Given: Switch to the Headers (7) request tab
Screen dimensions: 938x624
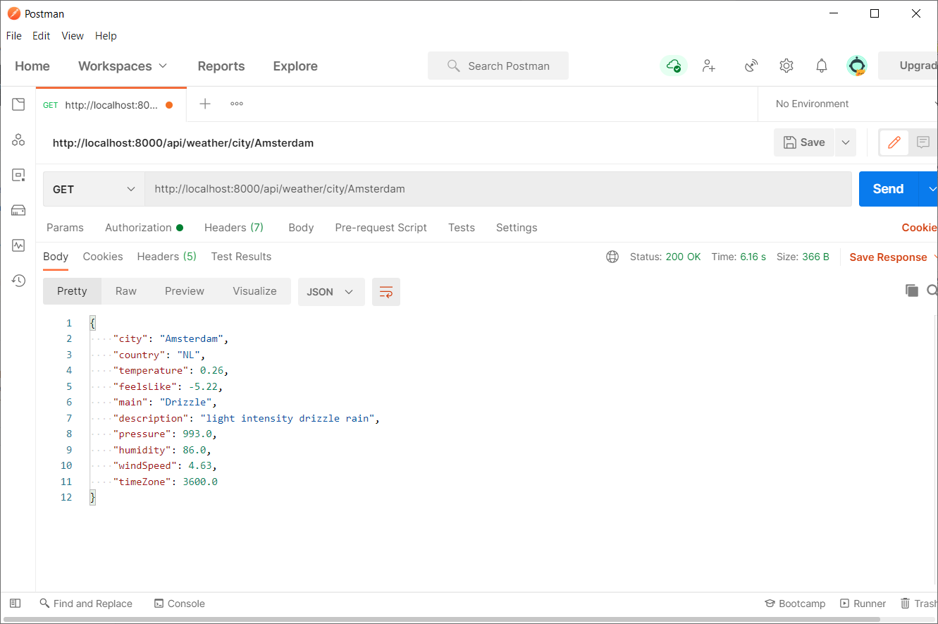Looking at the screenshot, I should pyautogui.click(x=233, y=227).
